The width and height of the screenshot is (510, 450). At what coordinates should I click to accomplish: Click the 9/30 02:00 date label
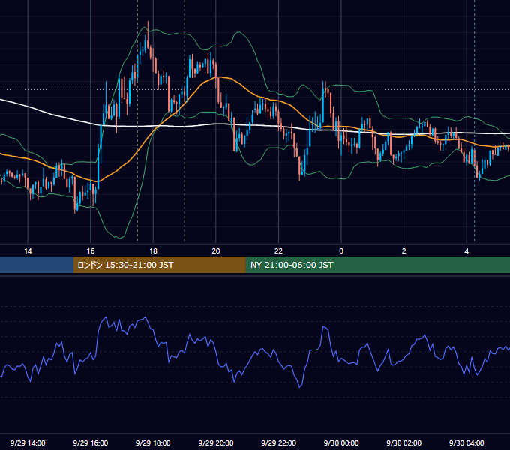404,442
